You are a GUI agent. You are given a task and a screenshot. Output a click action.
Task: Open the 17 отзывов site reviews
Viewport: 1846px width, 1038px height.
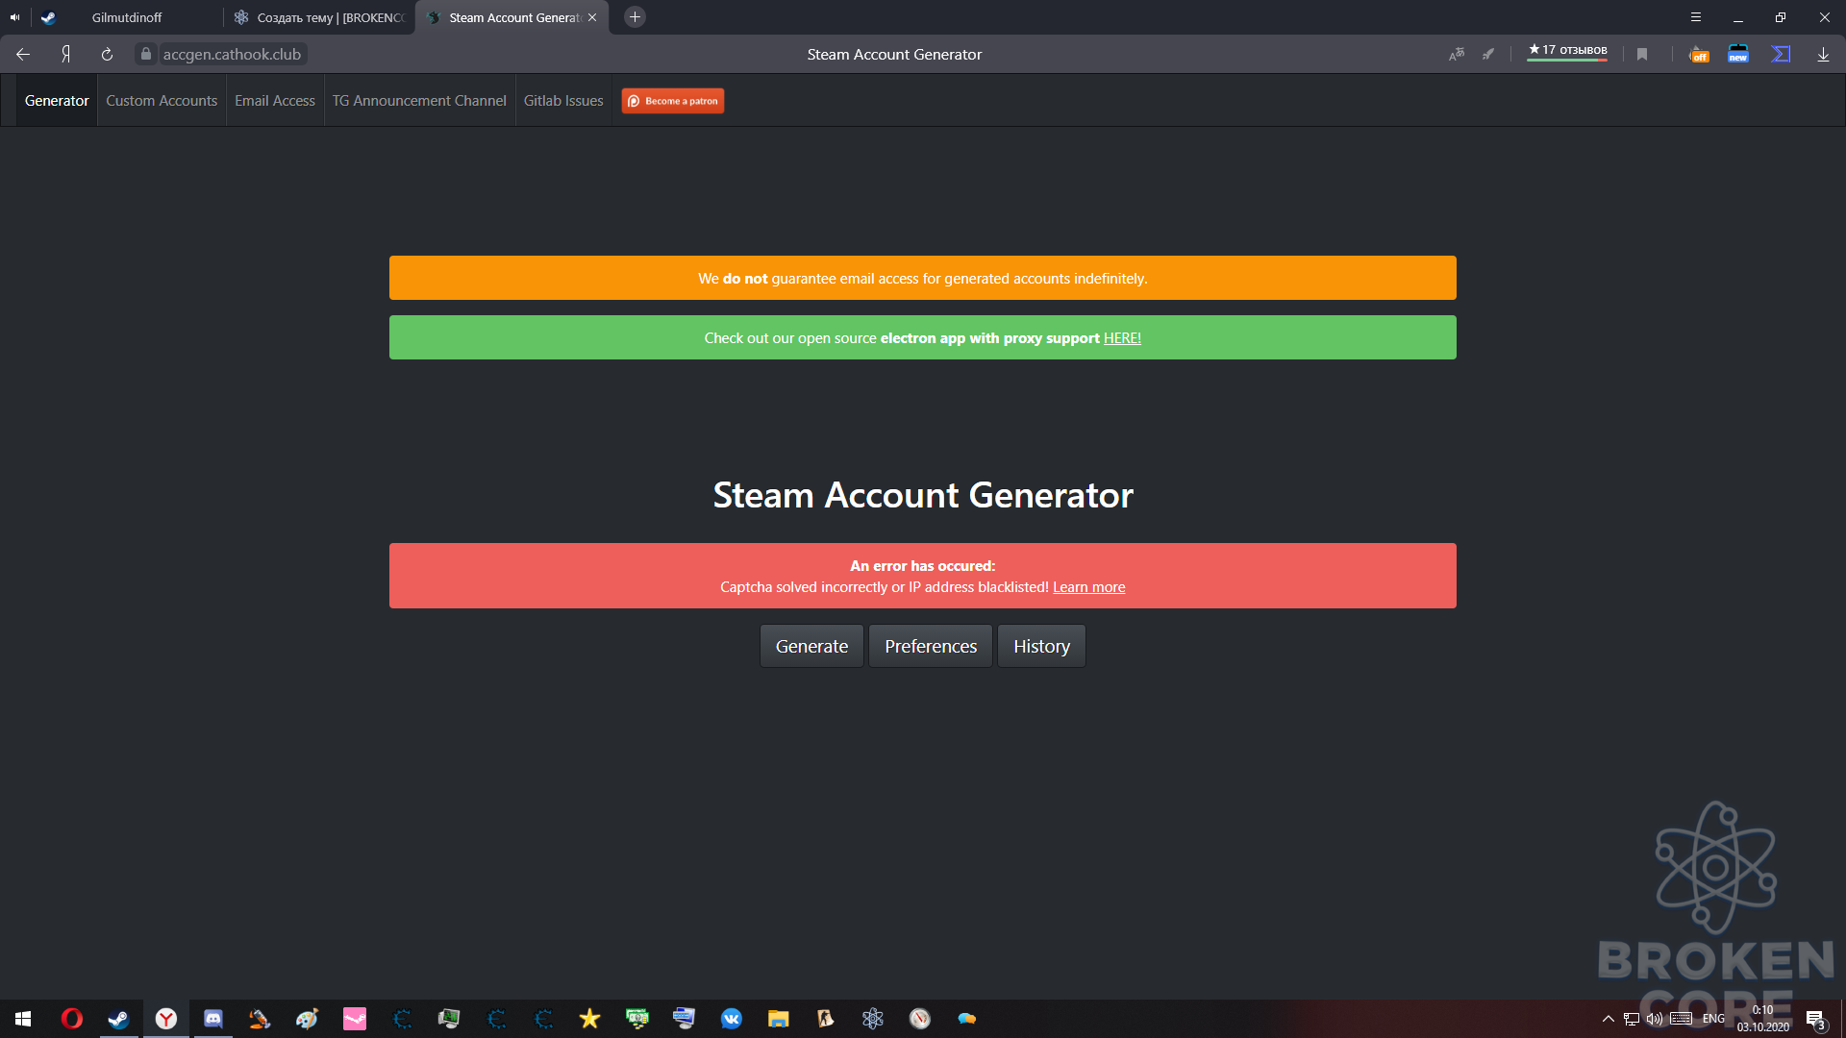point(1567,51)
